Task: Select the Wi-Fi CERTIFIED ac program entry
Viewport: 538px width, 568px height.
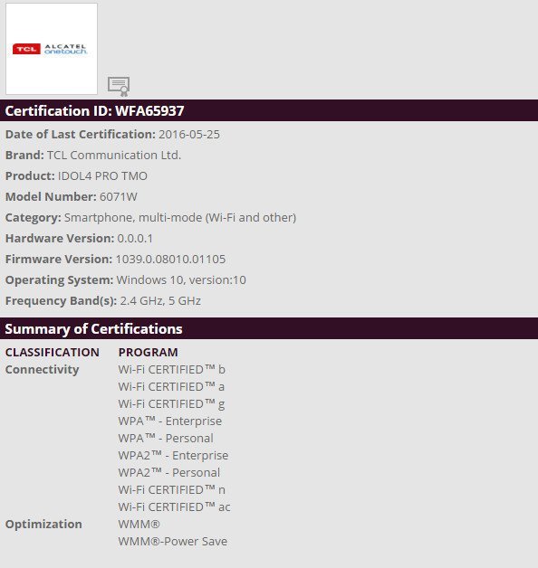Action: [174, 507]
